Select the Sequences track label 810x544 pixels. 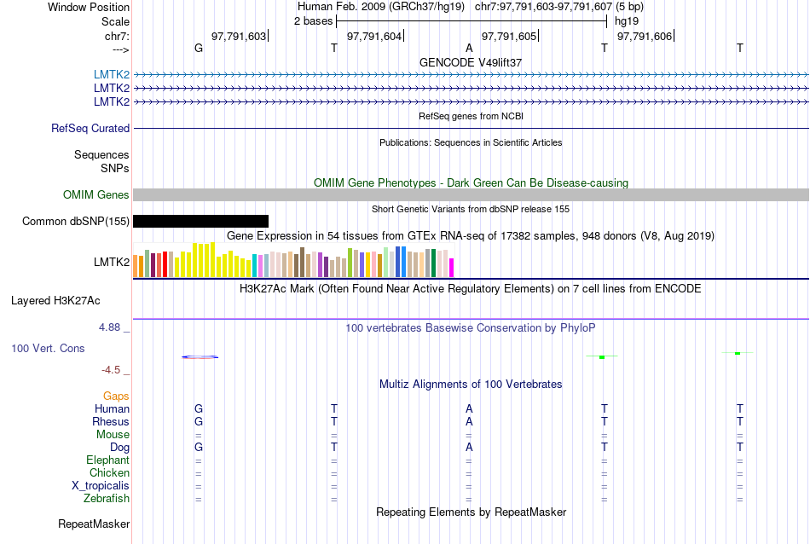(101, 154)
